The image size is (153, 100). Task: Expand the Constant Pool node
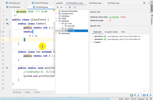pyautogui.click(x=56, y=13)
